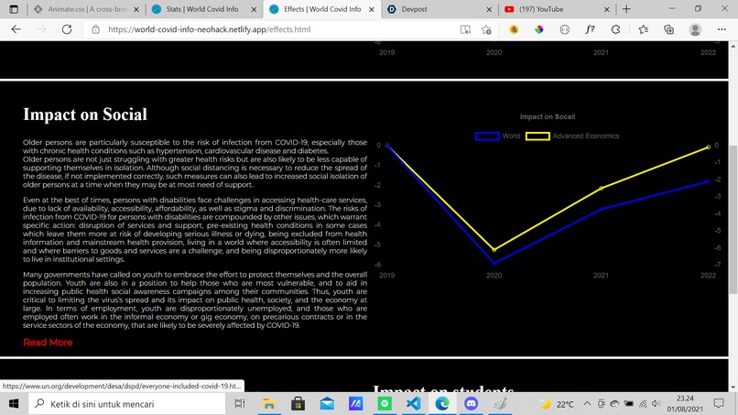Viewport: 738px width, 415px height.
Task: Open the color wheel extension
Action: tap(539, 29)
